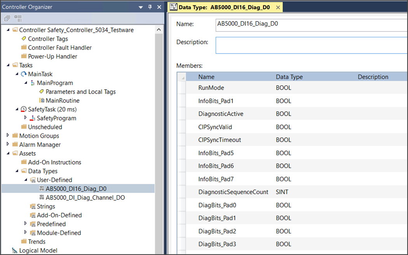Image resolution: width=408 pixels, height=255 pixels.
Task: Expand the Motion Groups folder
Action: coord(8,136)
